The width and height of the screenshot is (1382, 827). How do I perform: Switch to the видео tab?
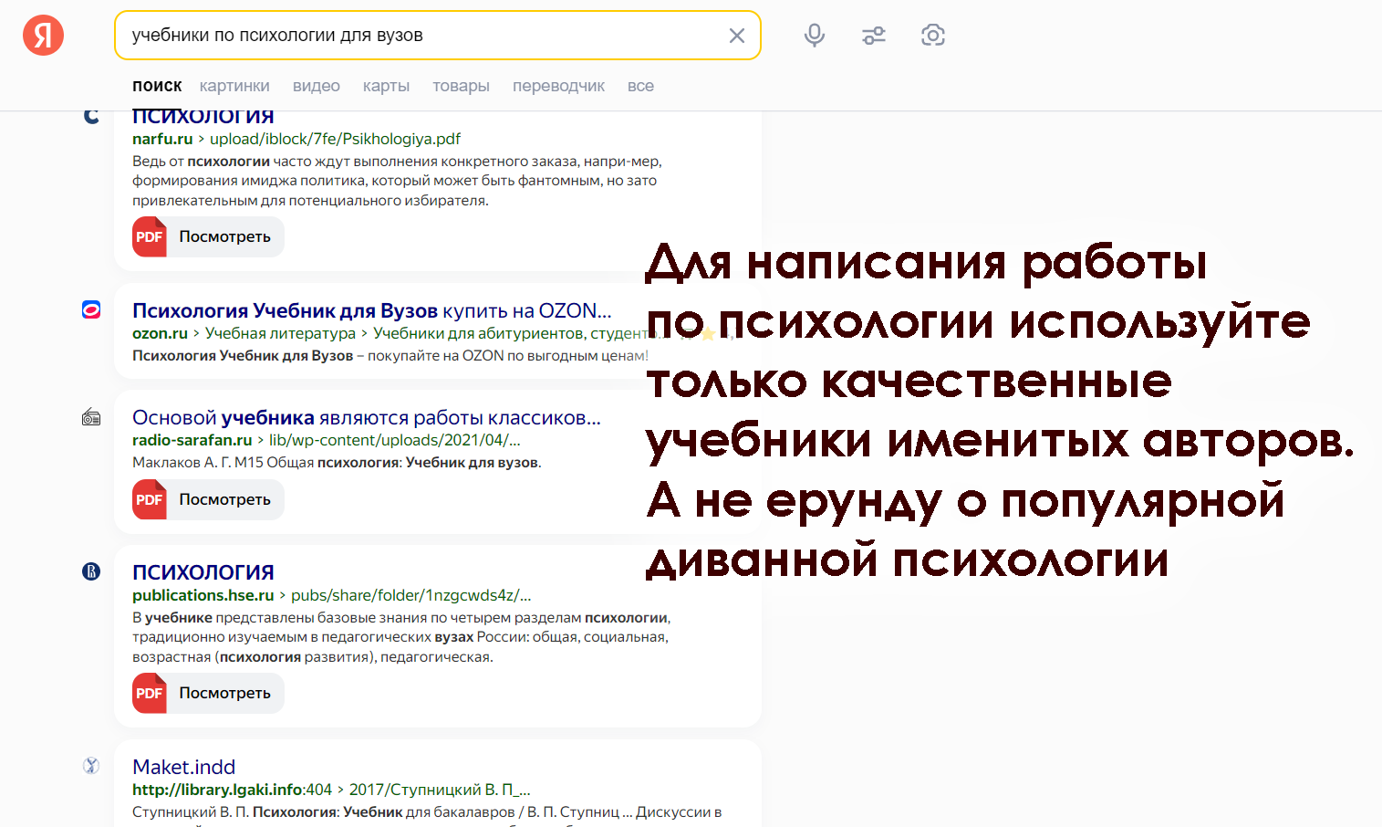coord(317,86)
